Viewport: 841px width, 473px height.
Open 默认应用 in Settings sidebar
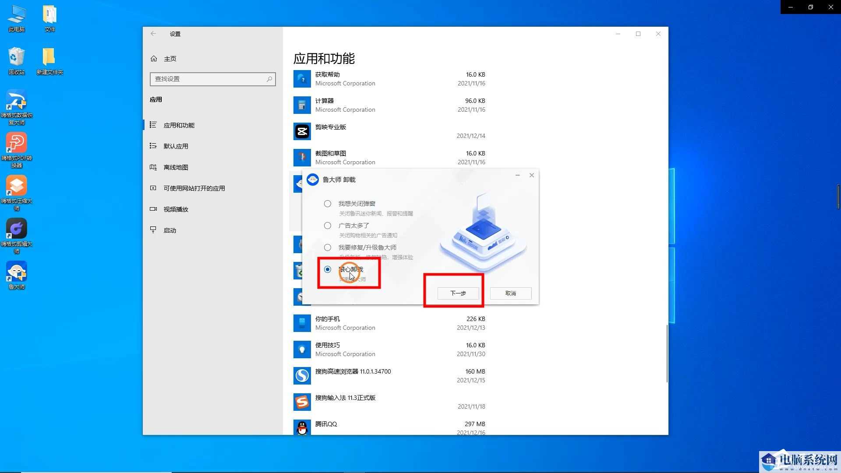(x=213, y=146)
